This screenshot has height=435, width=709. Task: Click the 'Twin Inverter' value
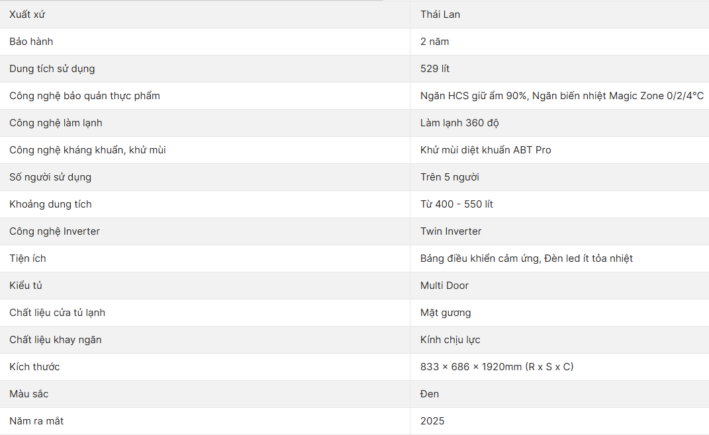(451, 231)
